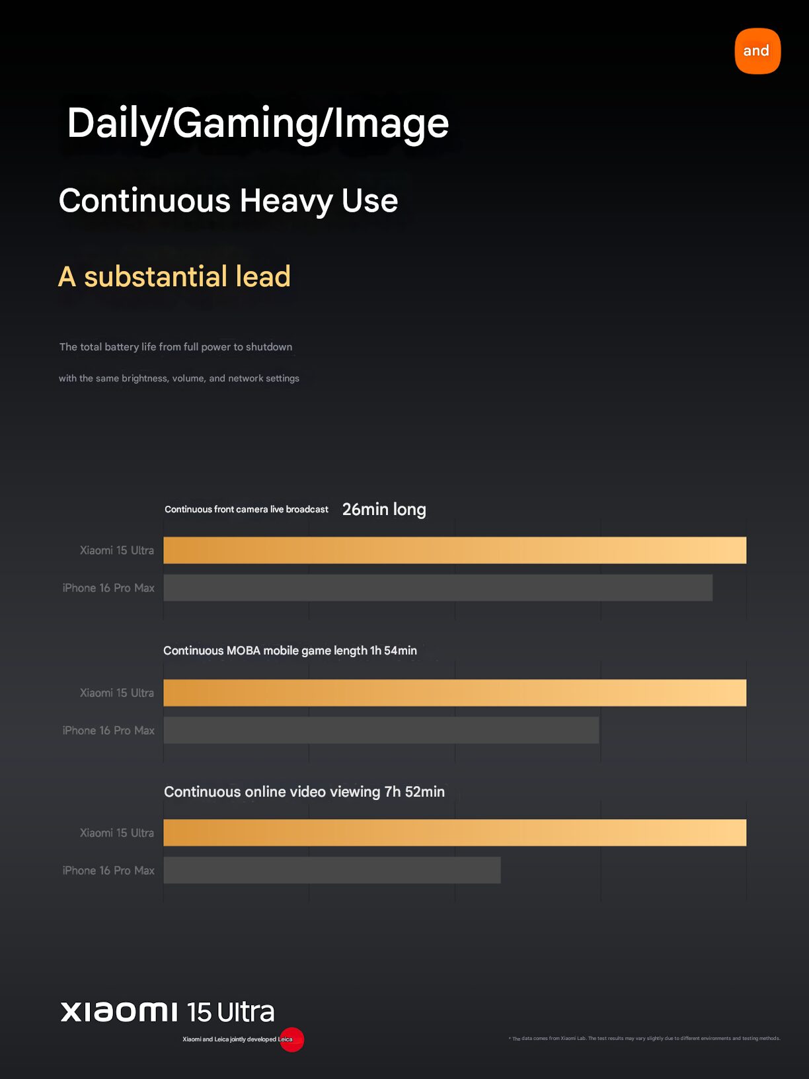Click the orange "and" badge icon
The height and width of the screenshot is (1079, 809).
click(x=757, y=51)
